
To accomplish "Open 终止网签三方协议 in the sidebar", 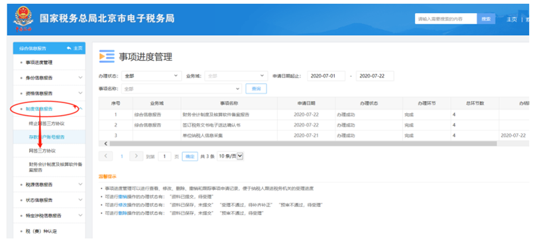I will pos(46,124).
